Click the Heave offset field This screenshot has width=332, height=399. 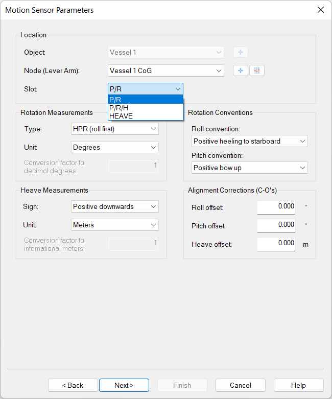[276, 244]
